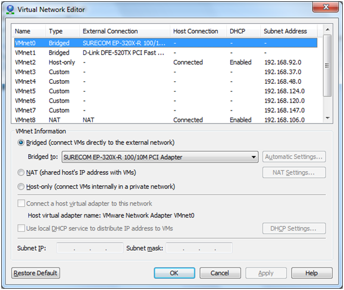
Task: Select the VMnet2 Host-only row
Action: point(165,62)
